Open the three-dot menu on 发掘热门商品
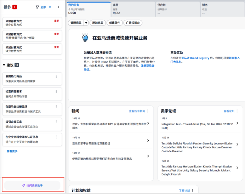The image size is (245, 194). tap(56, 76)
